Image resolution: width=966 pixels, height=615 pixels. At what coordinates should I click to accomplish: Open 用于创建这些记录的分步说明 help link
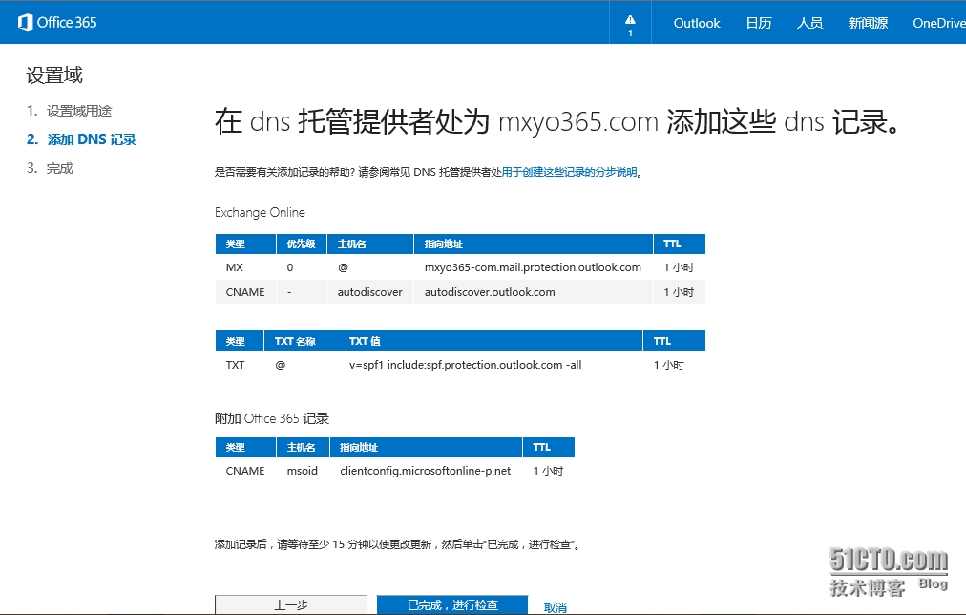tap(570, 173)
